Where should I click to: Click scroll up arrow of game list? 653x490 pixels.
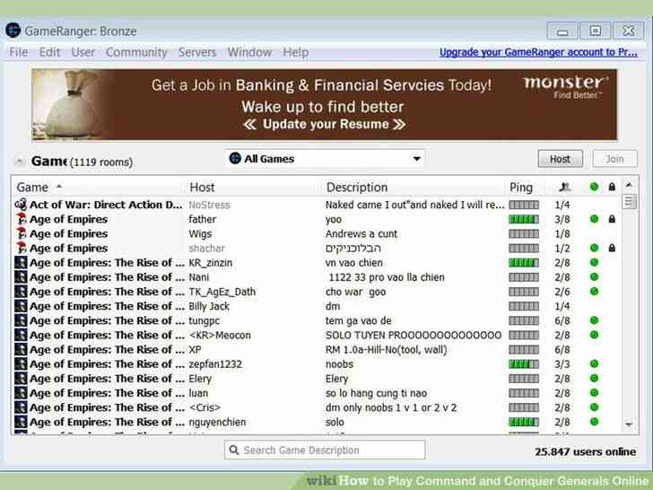pyautogui.click(x=629, y=185)
